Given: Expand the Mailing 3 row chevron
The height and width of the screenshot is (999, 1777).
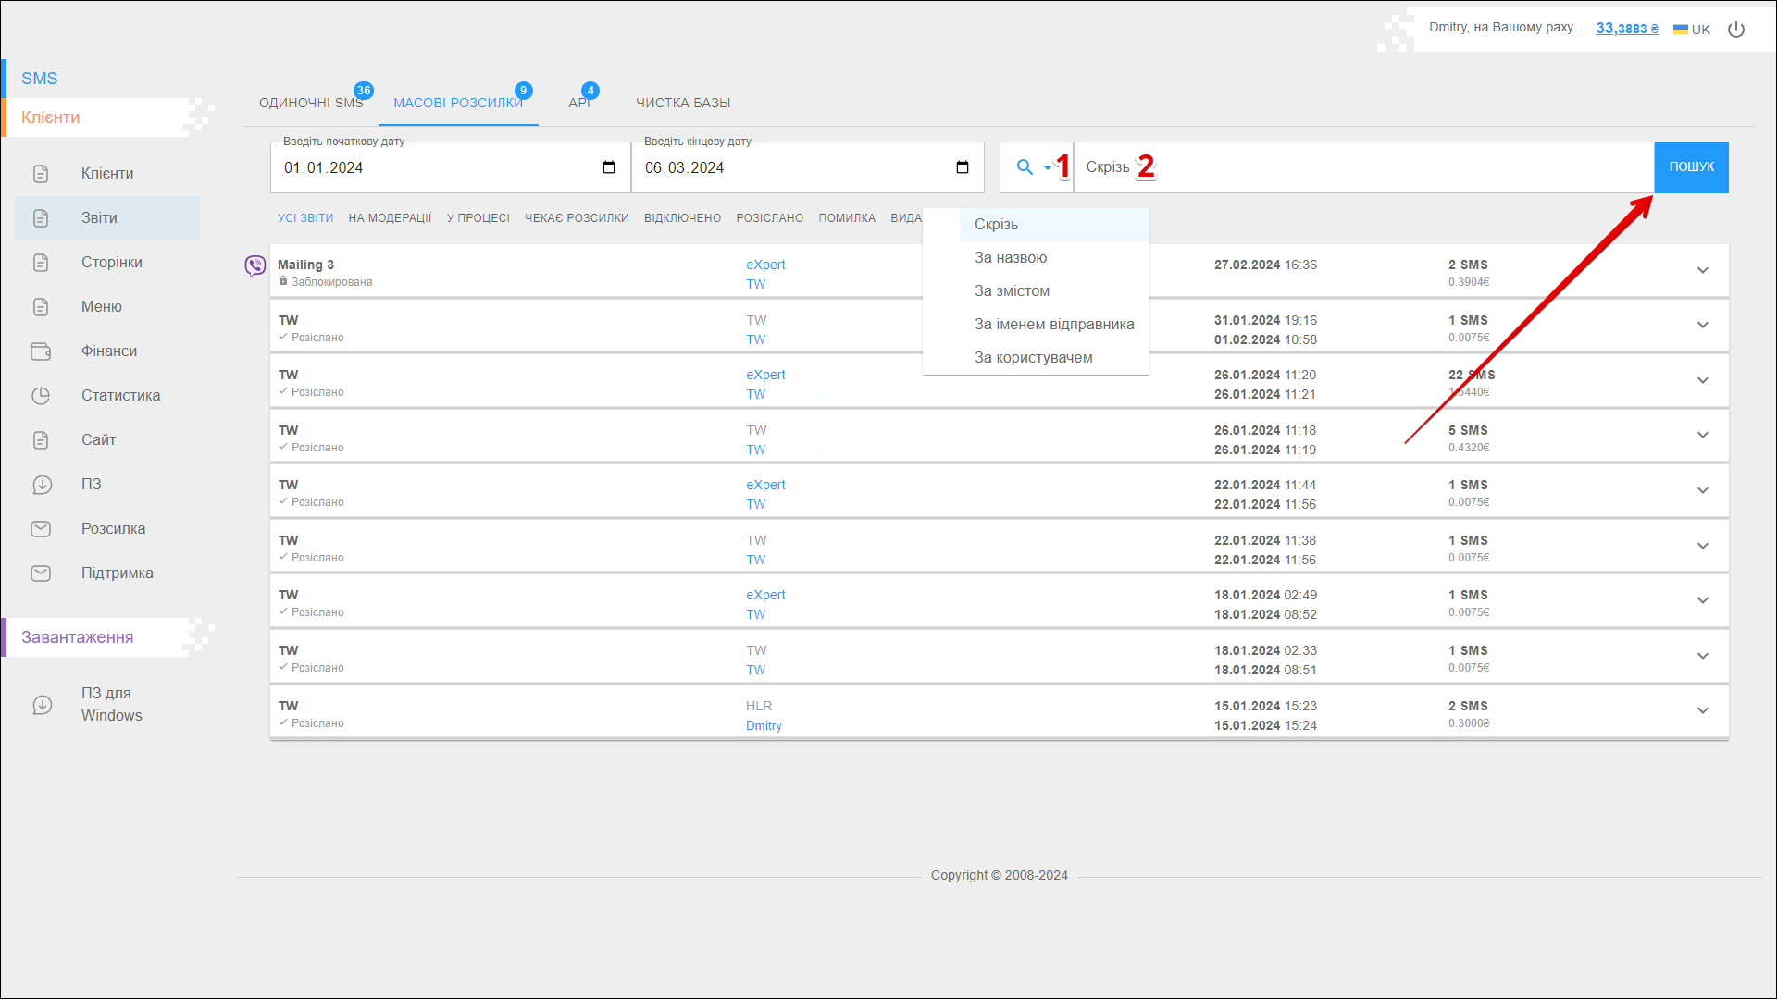Looking at the screenshot, I should (1702, 270).
